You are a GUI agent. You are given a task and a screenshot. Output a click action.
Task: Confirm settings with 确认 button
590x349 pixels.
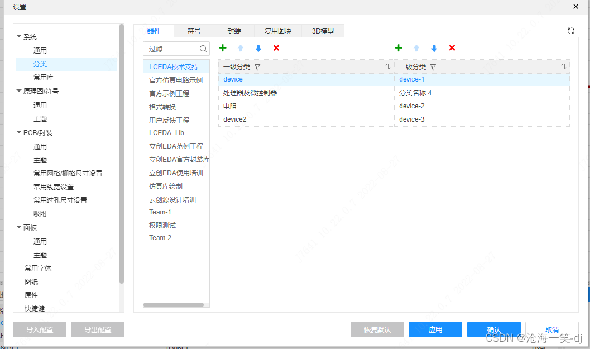pyautogui.click(x=493, y=329)
